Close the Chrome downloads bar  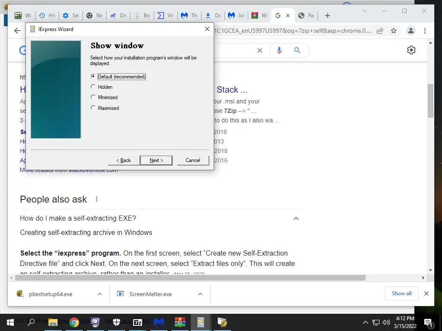(x=426, y=294)
